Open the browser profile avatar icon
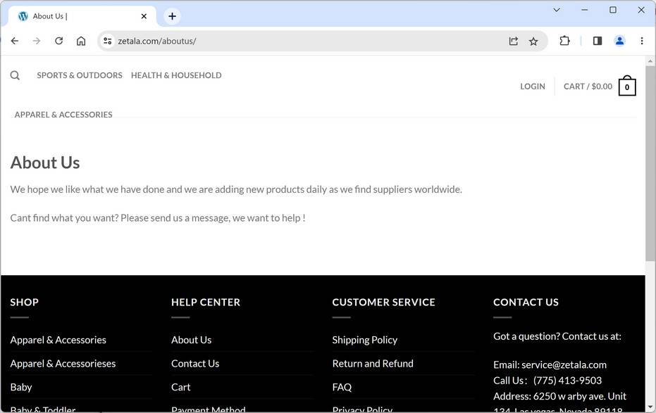The width and height of the screenshot is (656, 413). coord(619,41)
